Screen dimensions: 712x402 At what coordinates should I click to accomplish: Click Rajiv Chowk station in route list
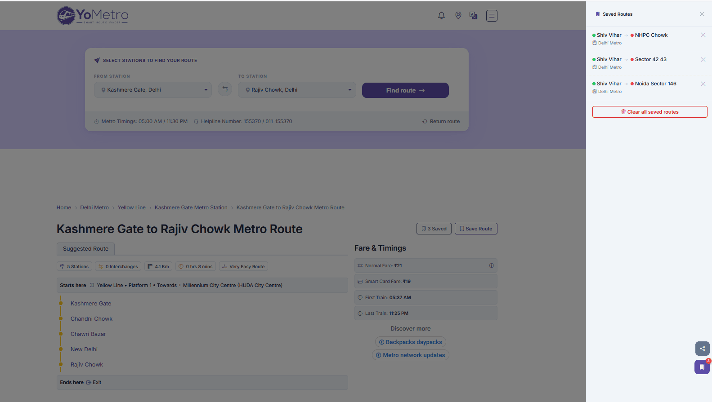87,365
